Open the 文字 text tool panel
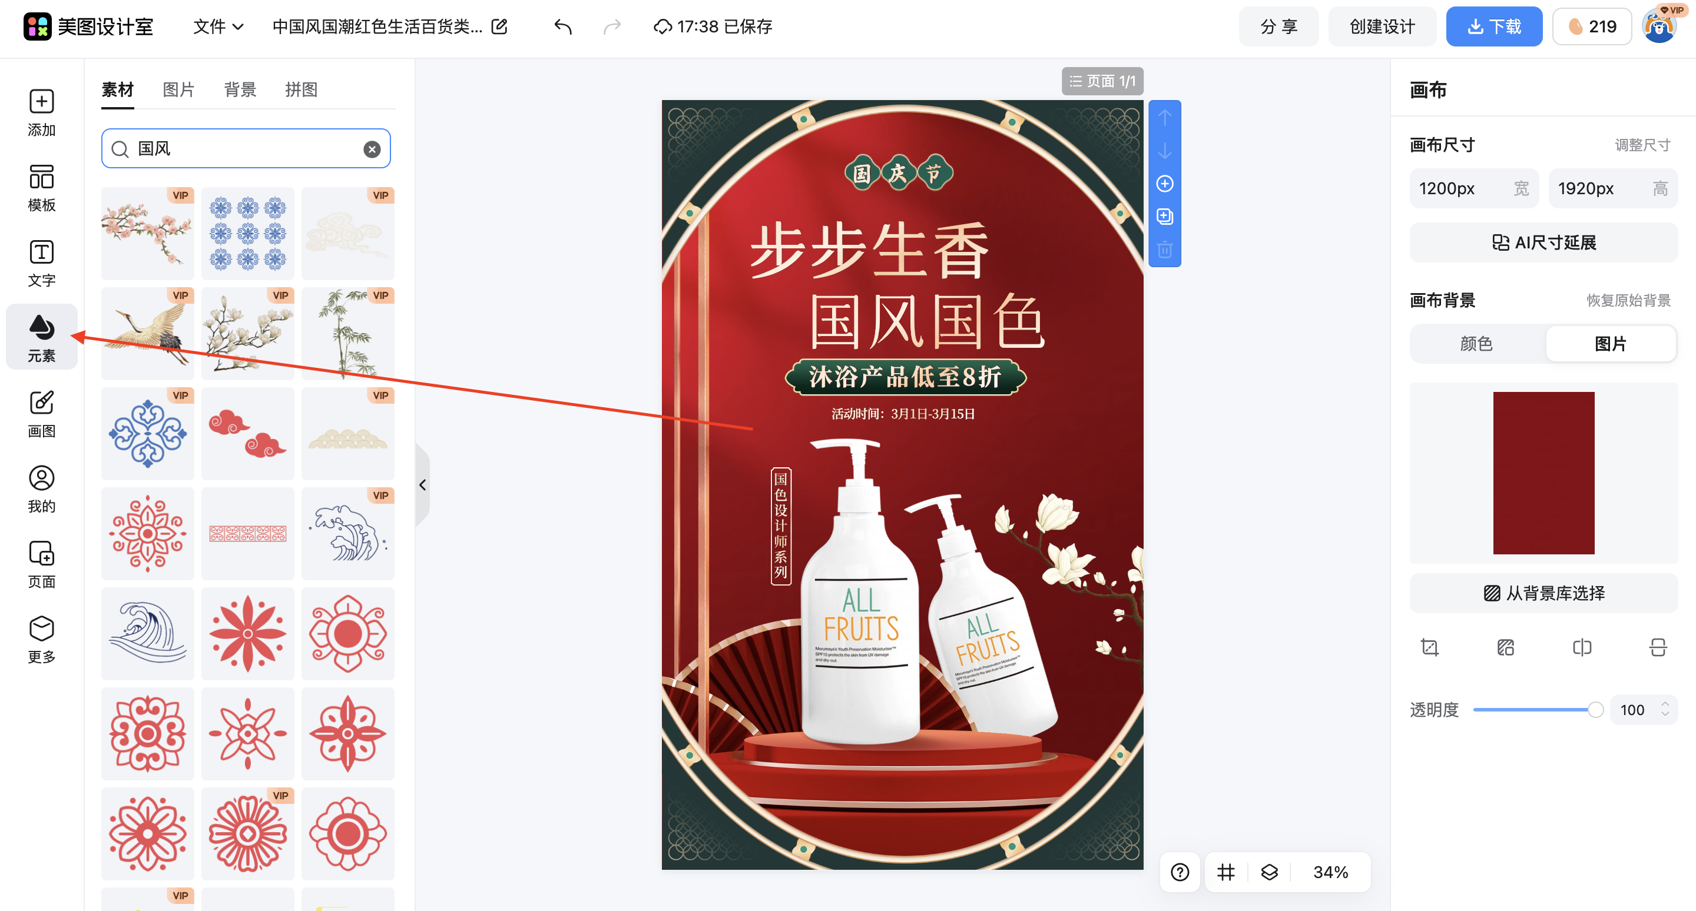The width and height of the screenshot is (1696, 911). [41, 262]
